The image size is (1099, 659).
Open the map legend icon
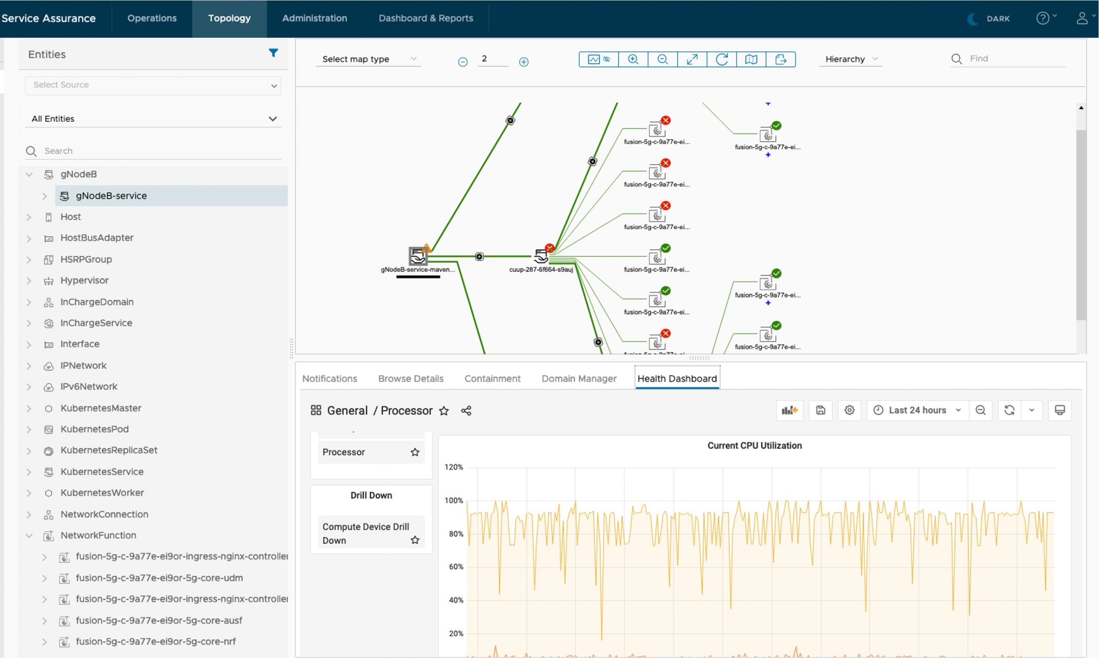point(751,60)
